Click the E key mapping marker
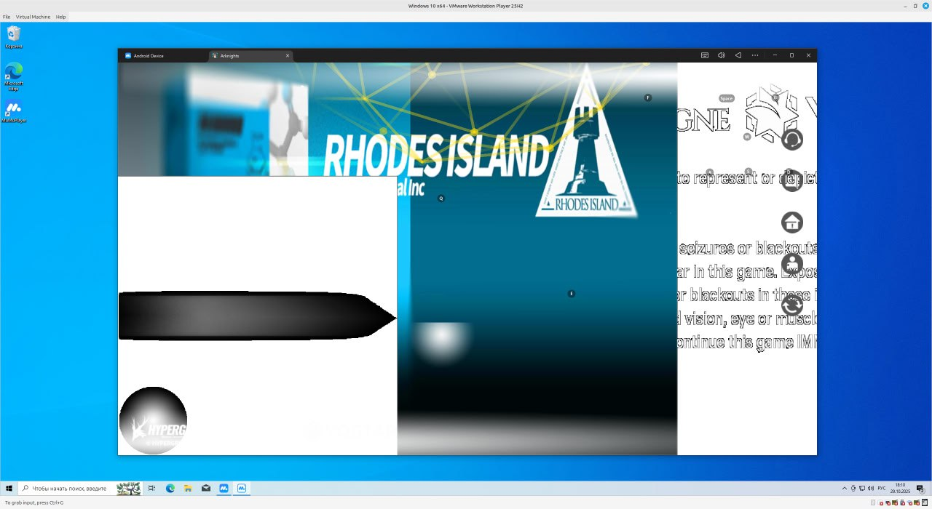Image resolution: width=932 pixels, height=509 pixels. point(572,294)
